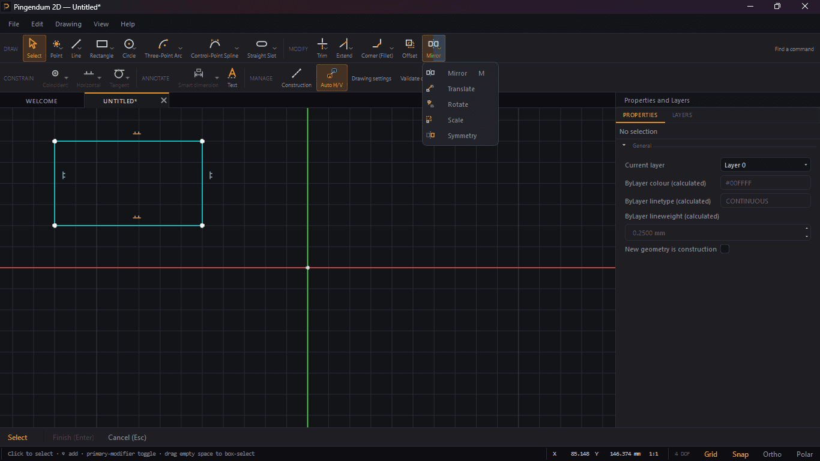Viewport: 820px width, 461px height.
Task: Toggle New geometry is construction checkbox
Action: (725, 249)
